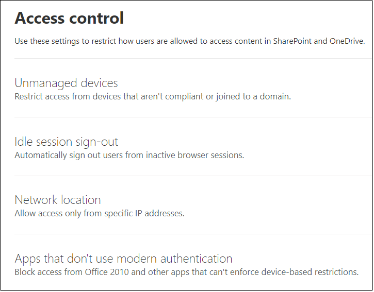This screenshot has width=374, height=292.
Task: Click the description about blocking Office 2010 apps
Action: 186,272
